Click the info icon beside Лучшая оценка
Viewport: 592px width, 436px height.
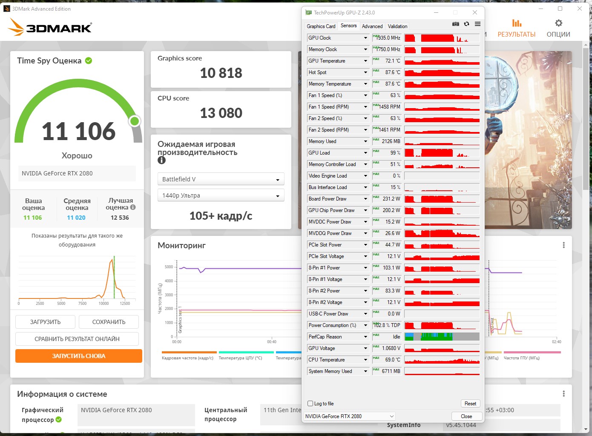click(133, 207)
